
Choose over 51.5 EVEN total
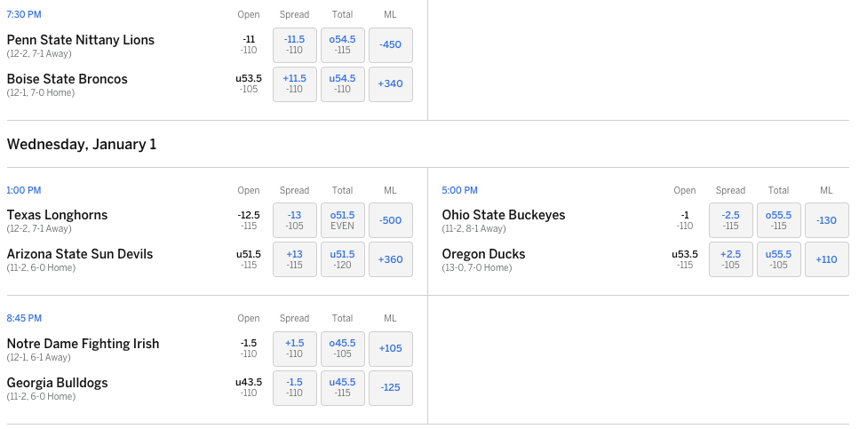[342, 220]
